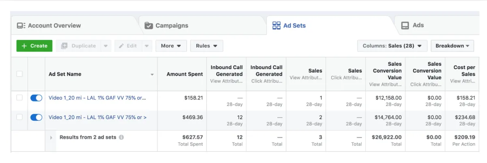Tick the second ad set row checkbox

pos(19,117)
